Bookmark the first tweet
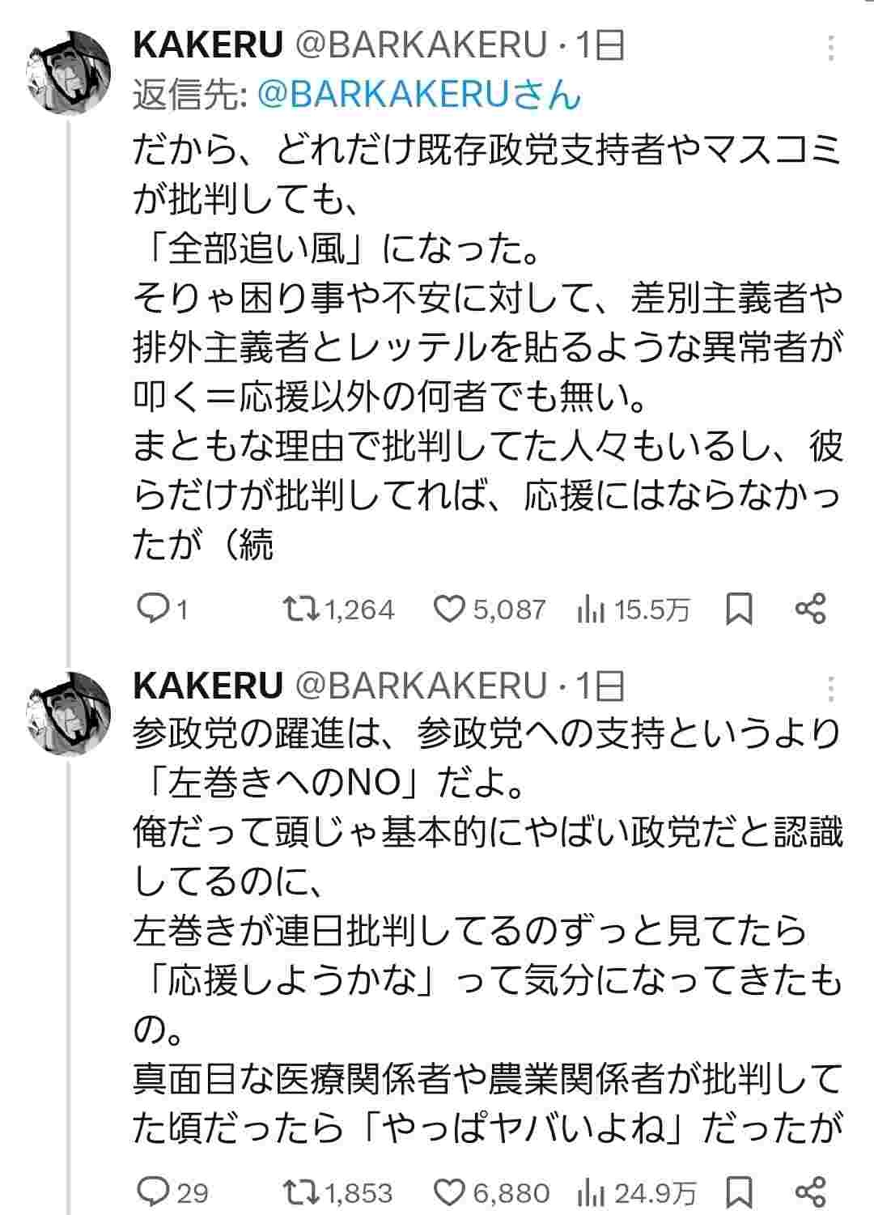874x1215 pixels. (x=739, y=610)
